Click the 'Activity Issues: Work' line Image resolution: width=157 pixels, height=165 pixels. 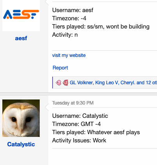[x=79, y=140]
